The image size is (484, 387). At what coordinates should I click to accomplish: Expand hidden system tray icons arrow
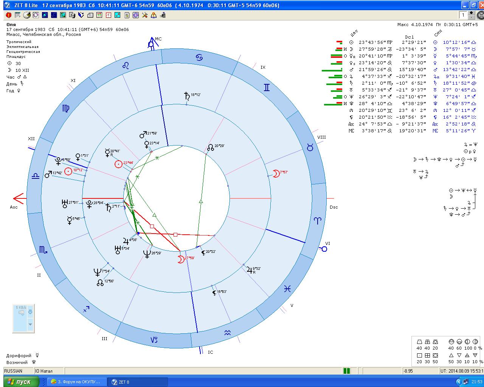(459, 382)
